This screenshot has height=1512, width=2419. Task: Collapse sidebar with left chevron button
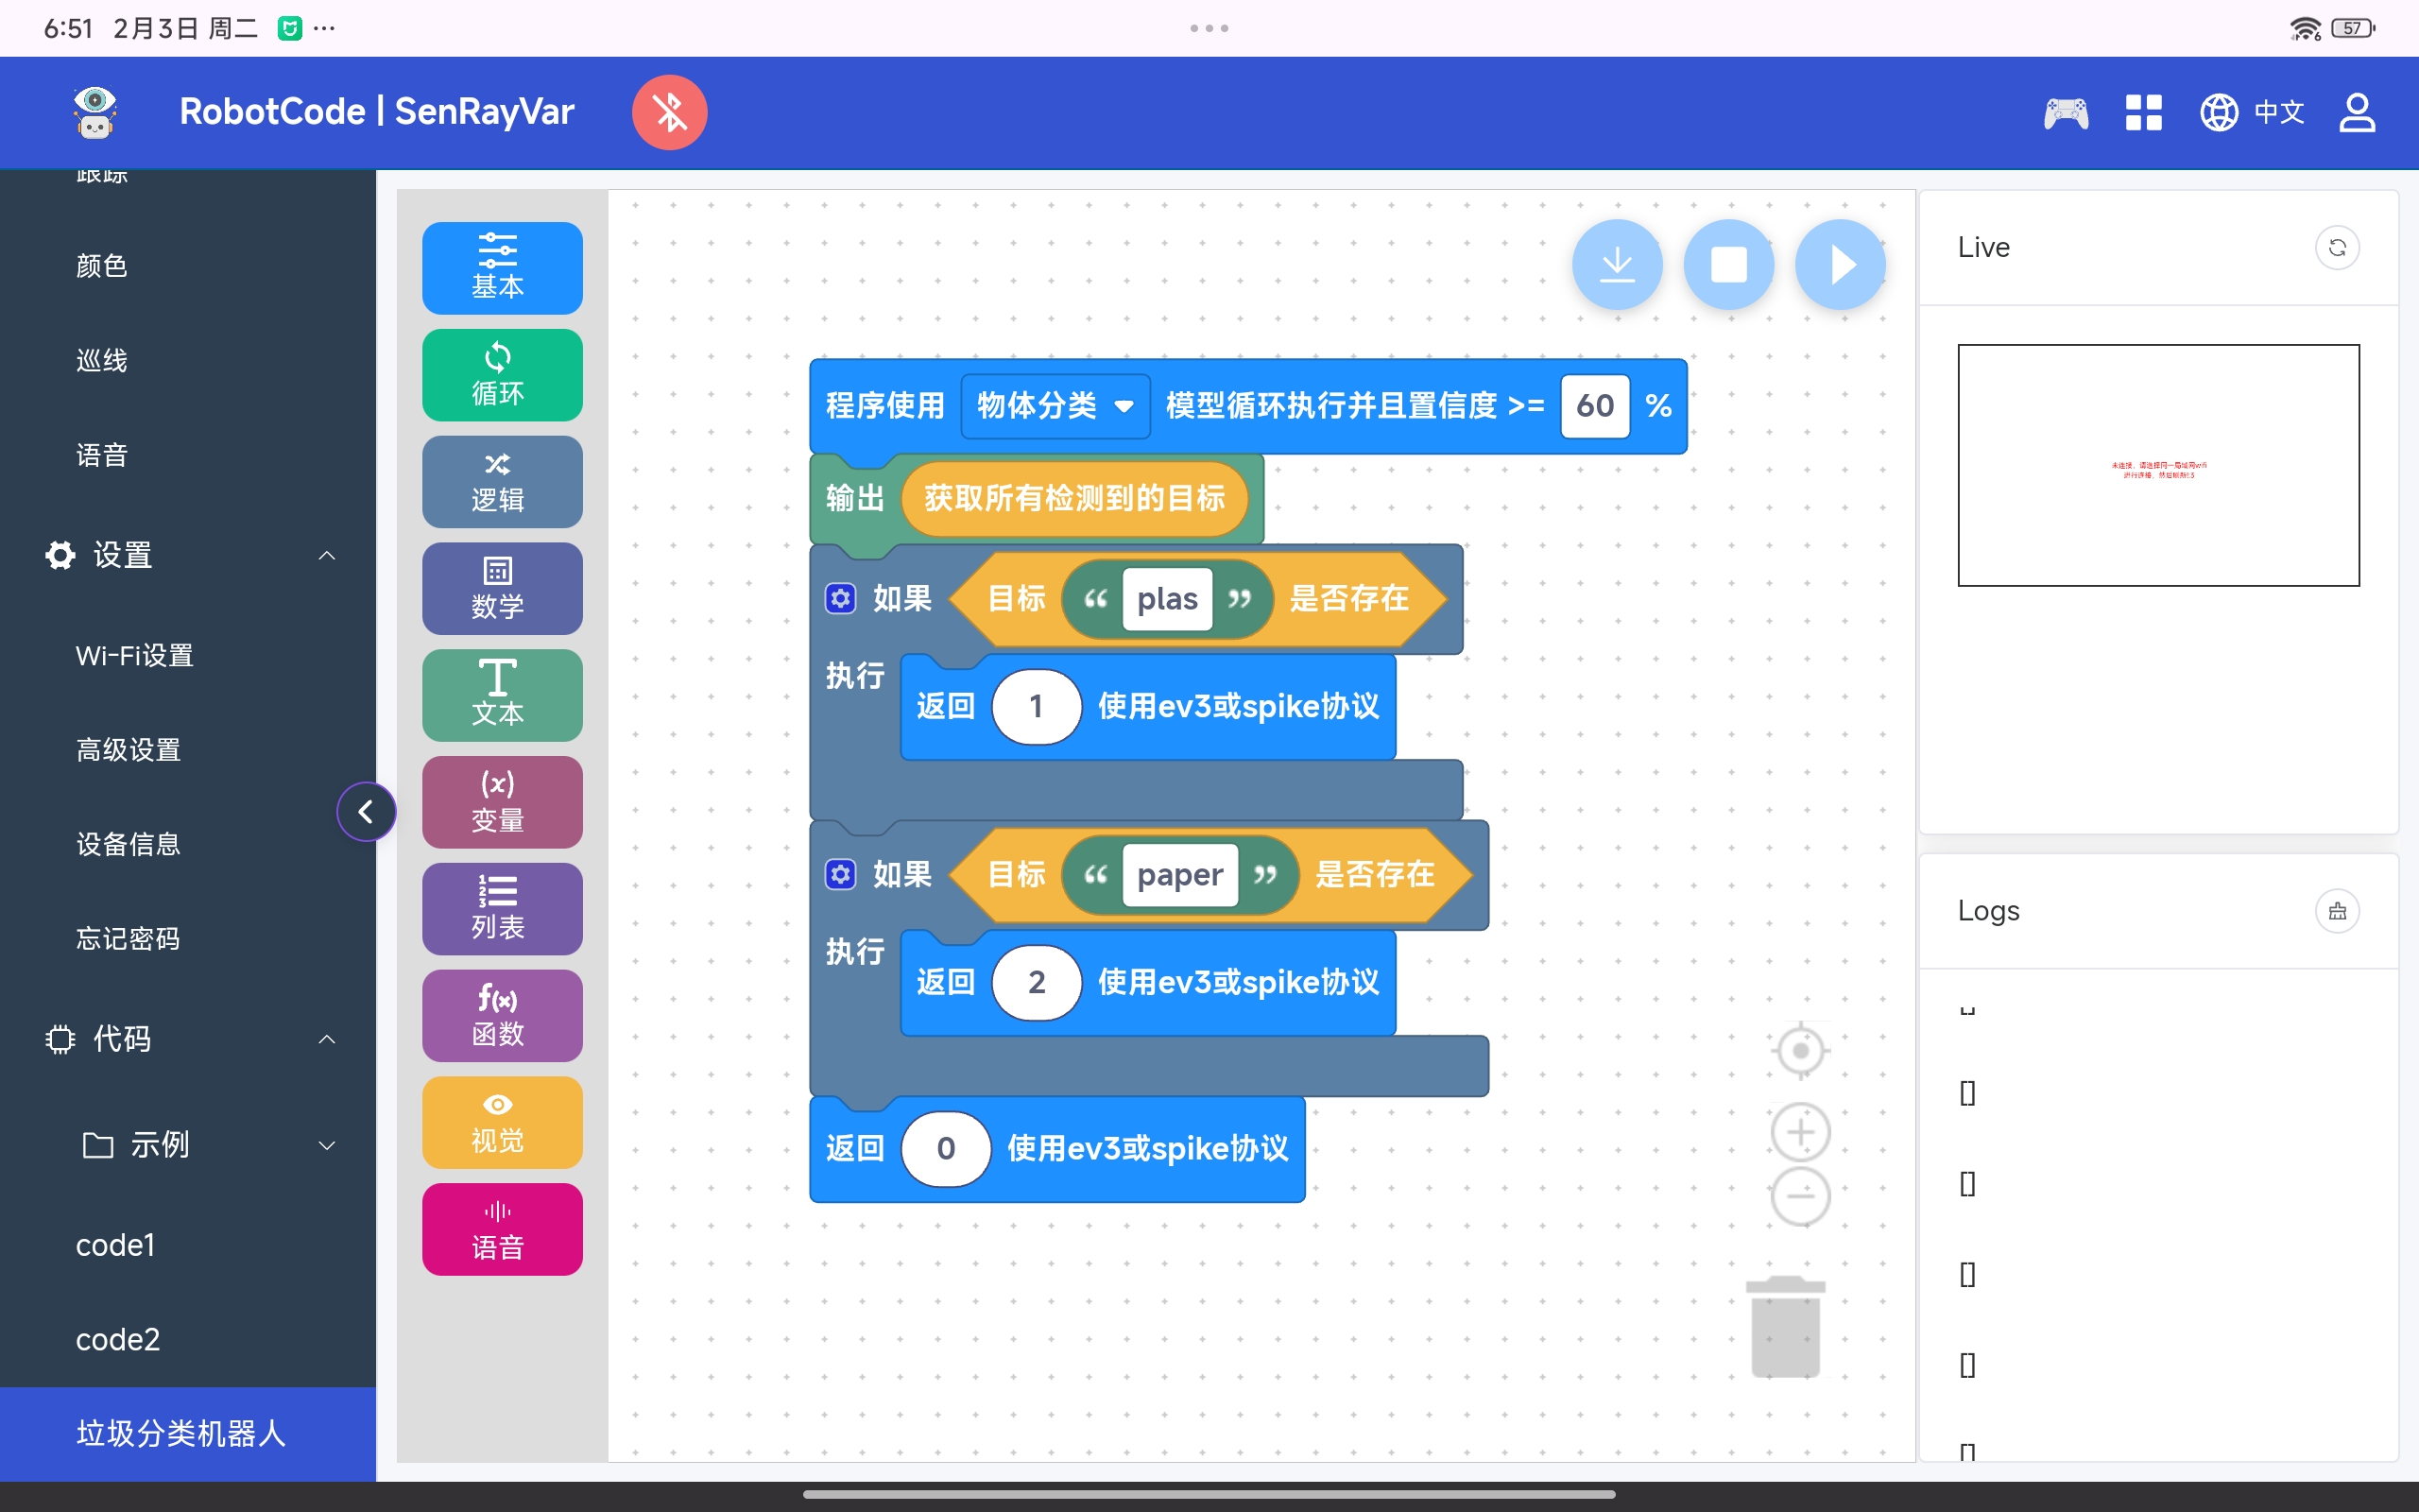pos(366,811)
